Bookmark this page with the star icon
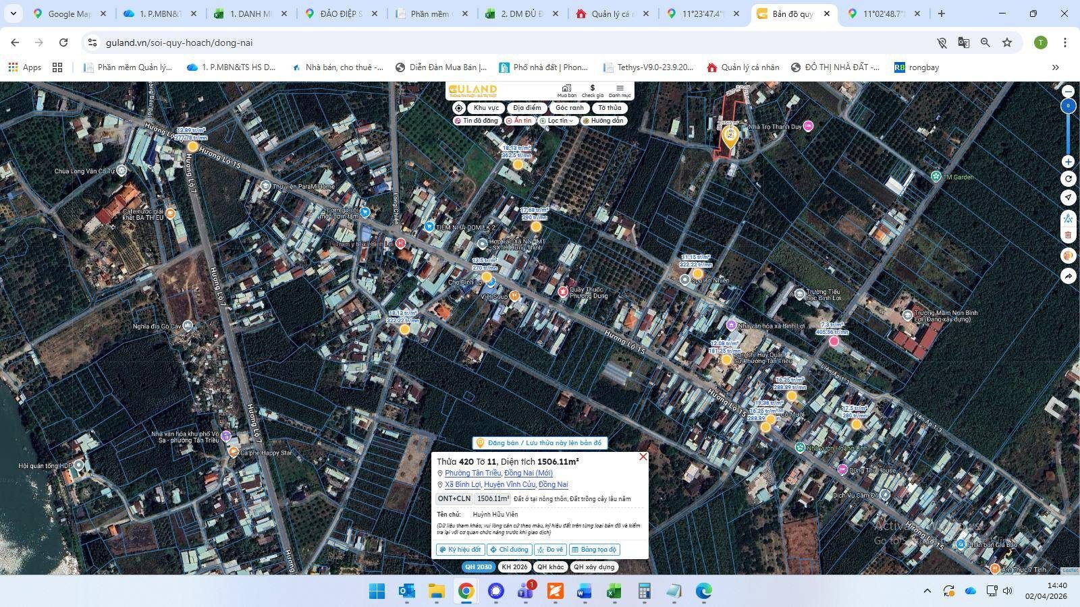This screenshot has width=1080, height=607. [1007, 42]
